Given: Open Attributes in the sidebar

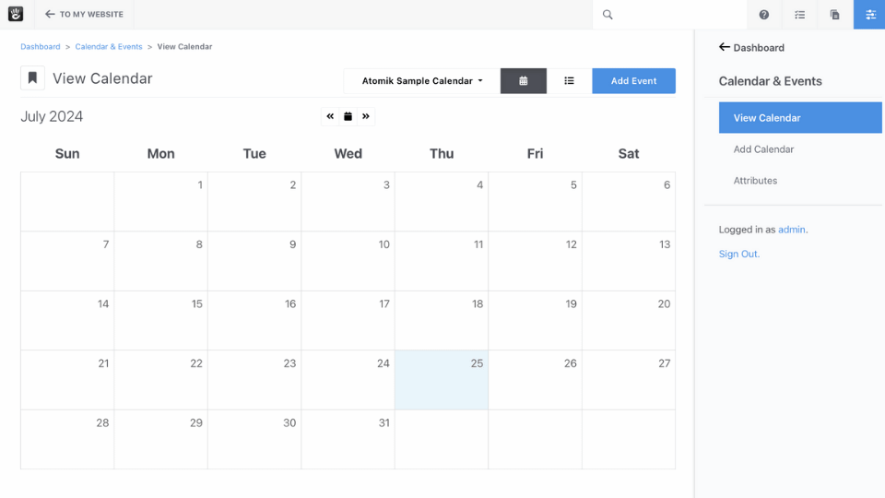Looking at the screenshot, I should [755, 181].
